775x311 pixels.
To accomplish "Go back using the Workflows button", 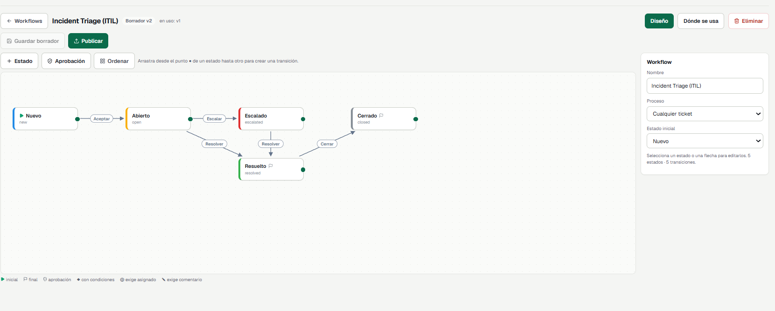I will point(24,21).
